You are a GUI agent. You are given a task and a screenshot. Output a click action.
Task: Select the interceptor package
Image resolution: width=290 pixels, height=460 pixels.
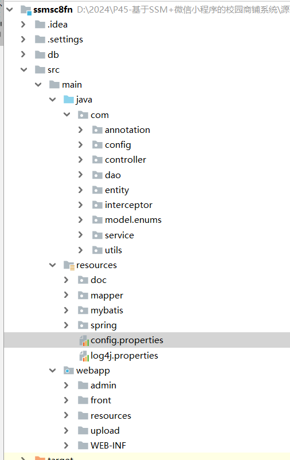(x=128, y=205)
